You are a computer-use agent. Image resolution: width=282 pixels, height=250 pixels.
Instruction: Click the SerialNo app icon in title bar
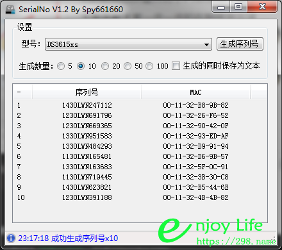[x=10, y=10]
